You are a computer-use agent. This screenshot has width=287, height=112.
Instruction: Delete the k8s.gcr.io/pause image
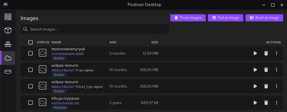266,103
